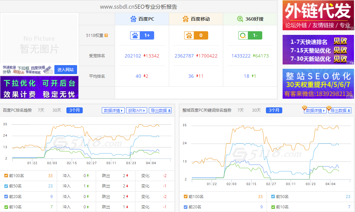
Task: Click the orange 0 mobile weight badge
Action: (x=196, y=35)
